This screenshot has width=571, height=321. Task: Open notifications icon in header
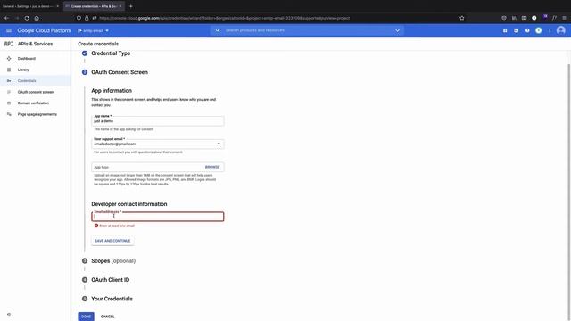tap(539, 30)
